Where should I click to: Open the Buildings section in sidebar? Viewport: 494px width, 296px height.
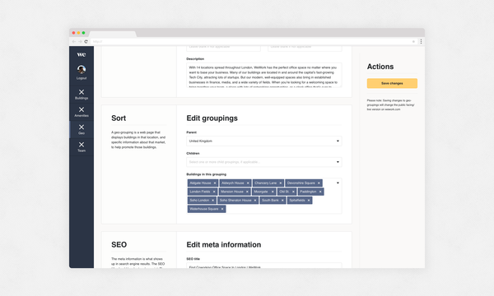pos(82,94)
